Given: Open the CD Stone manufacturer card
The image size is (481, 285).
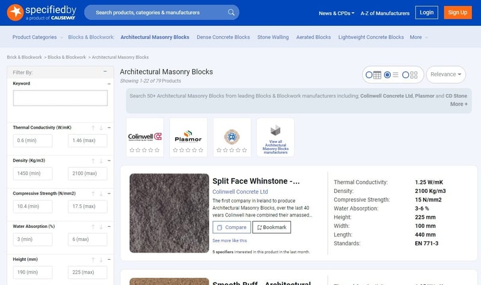Looking at the screenshot, I should pyautogui.click(x=232, y=137).
